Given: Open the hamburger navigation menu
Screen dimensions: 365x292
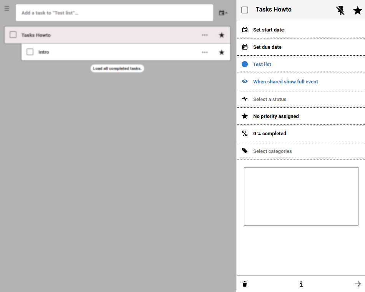Looking at the screenshot, I should [7, 8].
